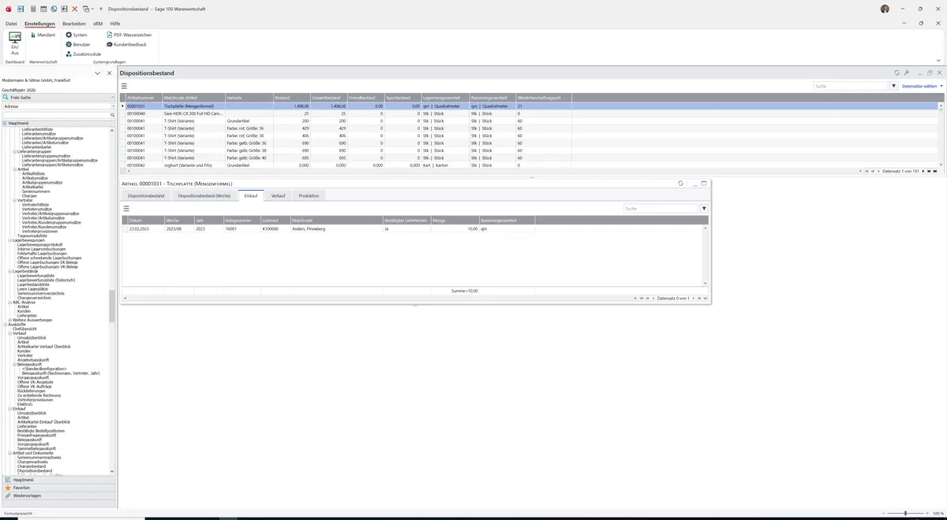This screenshot has width=947, height=520.
Task: Click the filter funnel beside the Dispositionsbestand search
Action: pos(894,86)
